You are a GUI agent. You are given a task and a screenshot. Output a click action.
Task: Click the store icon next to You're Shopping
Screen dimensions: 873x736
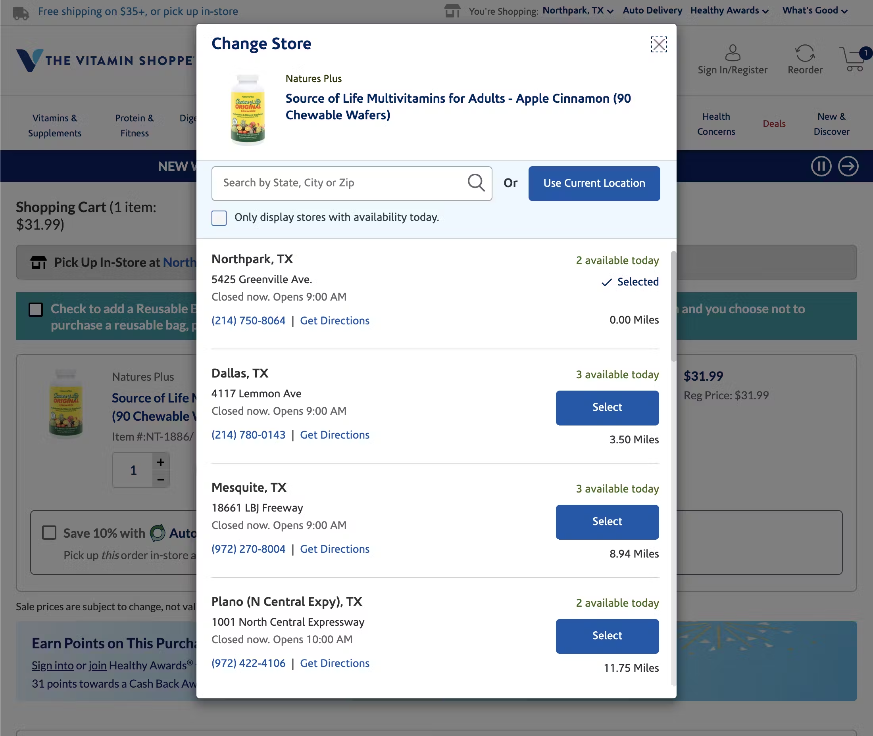pos(453,11)
